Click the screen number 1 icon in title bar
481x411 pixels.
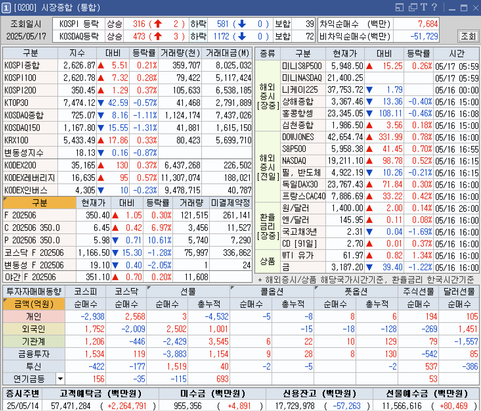coord(6,8)
